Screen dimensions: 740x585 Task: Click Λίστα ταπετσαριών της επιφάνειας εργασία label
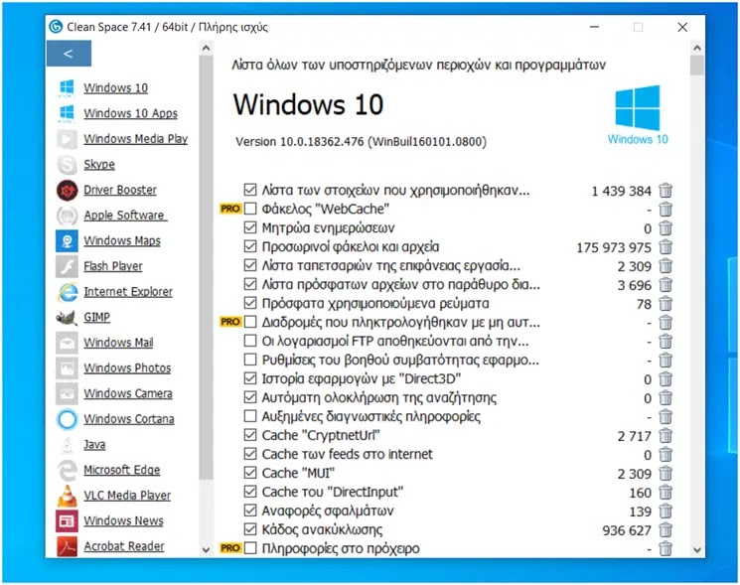click(391, 265)
